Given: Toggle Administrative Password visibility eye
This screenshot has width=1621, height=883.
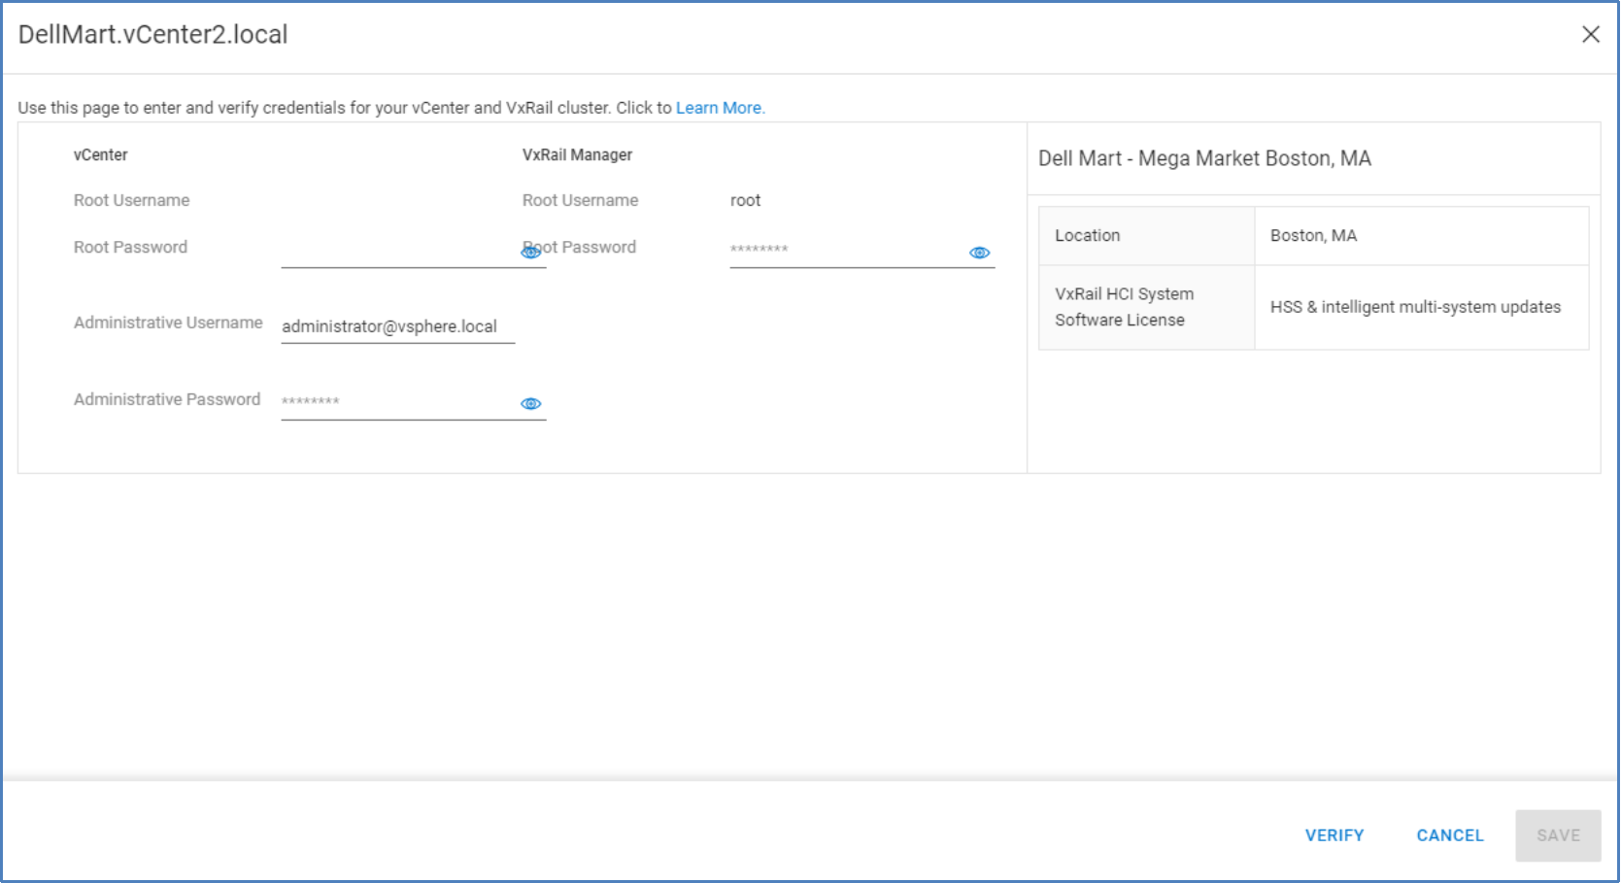Looking at the screenshot, I should click(530, 404).
